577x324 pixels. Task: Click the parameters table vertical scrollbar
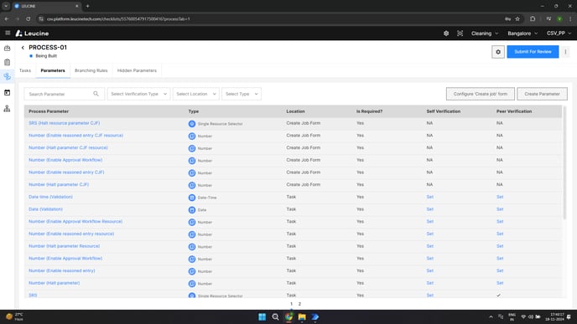[x=564, y=162]
